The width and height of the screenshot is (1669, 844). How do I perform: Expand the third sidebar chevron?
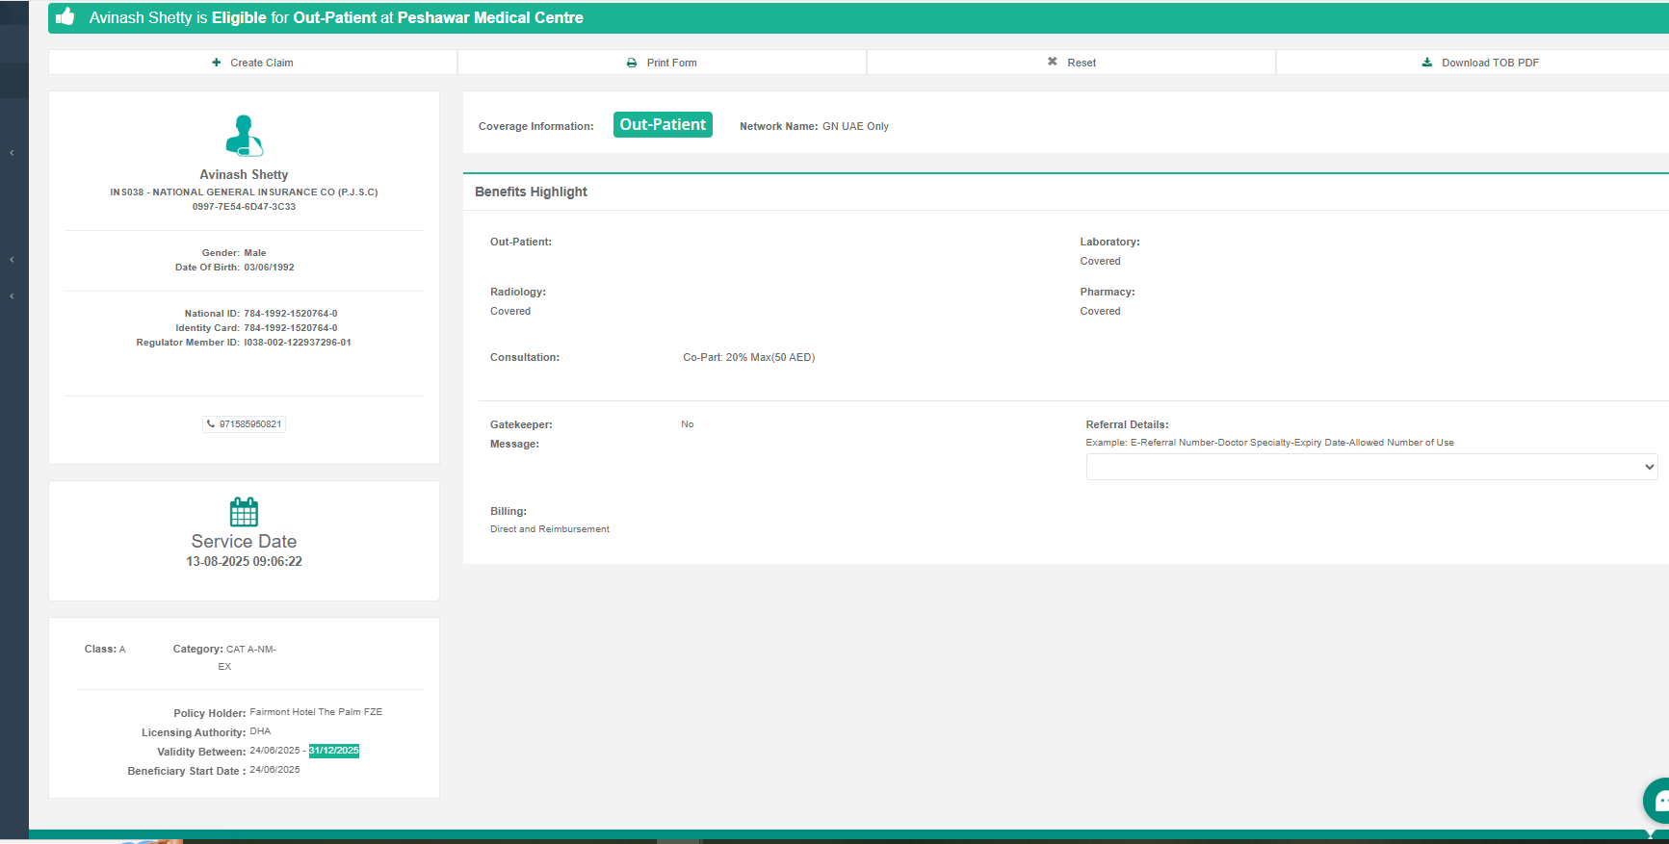[x=12, y=296]
